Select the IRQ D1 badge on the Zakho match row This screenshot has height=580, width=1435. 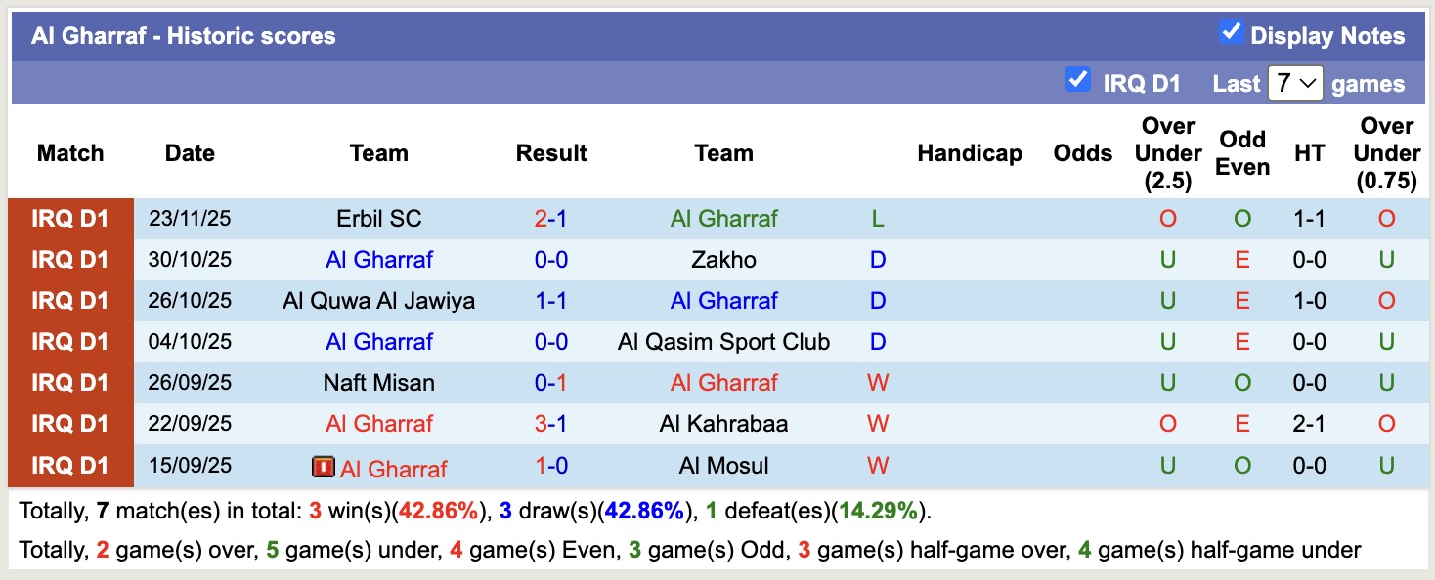[70, 259]
